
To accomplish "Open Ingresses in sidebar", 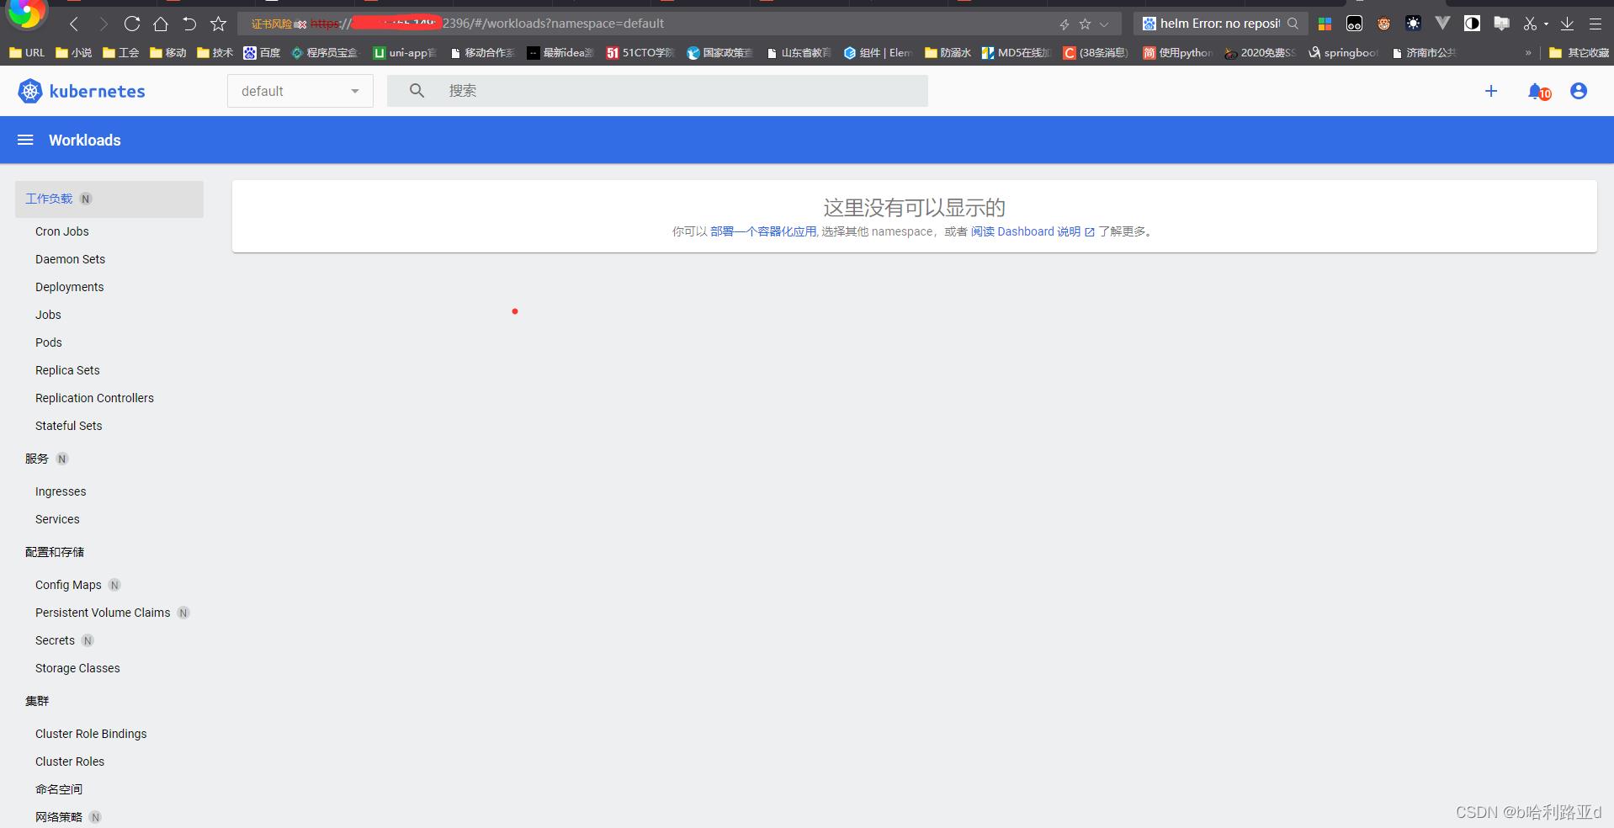I will 61,491.
